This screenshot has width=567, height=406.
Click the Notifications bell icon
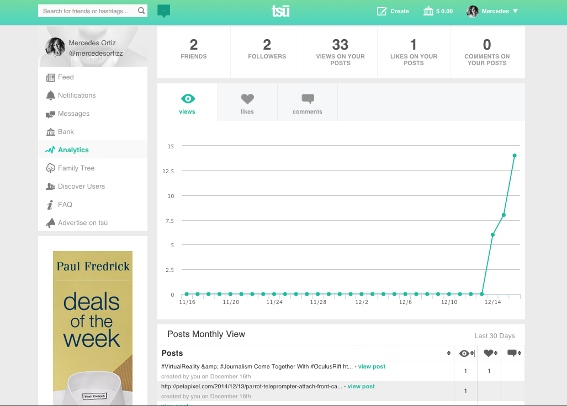[51, 95]
